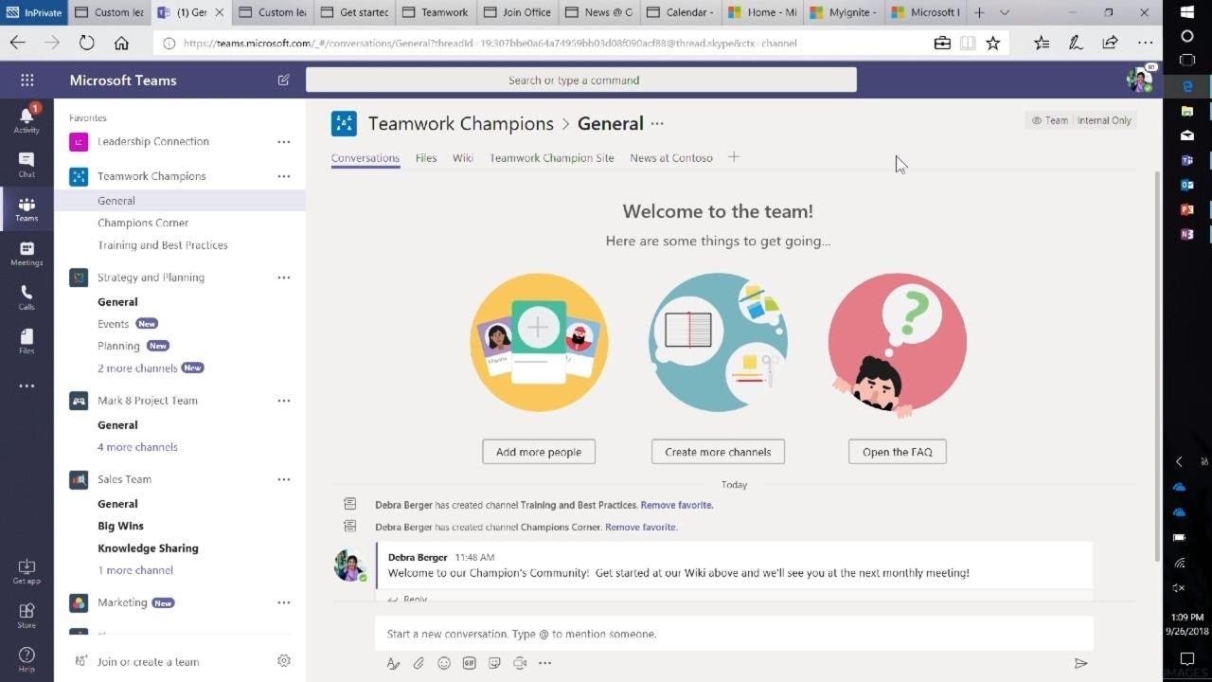Expand 4 more channels under Mark 8
1212x682 pixels.
[x=137, y=447]
